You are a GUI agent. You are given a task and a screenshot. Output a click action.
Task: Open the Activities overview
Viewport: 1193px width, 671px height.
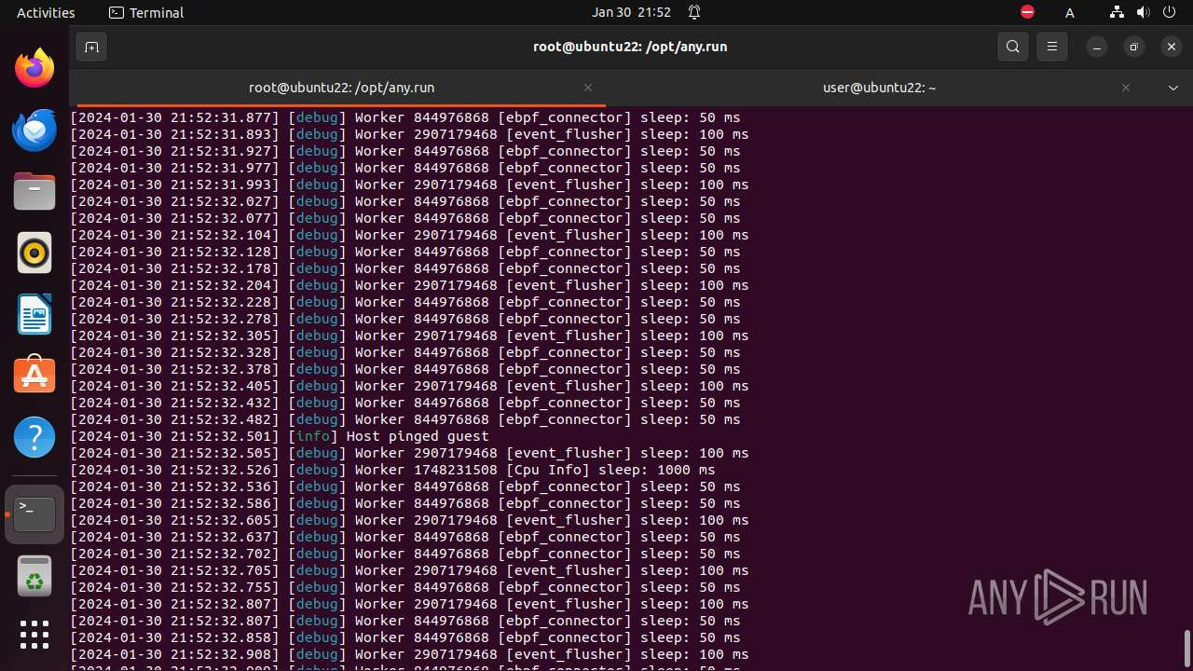coord(46,12)
